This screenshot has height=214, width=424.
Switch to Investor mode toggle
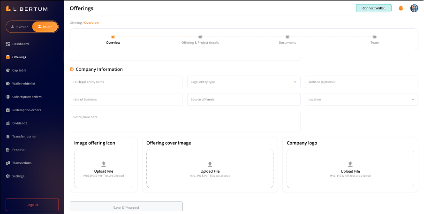coord(19,27)
